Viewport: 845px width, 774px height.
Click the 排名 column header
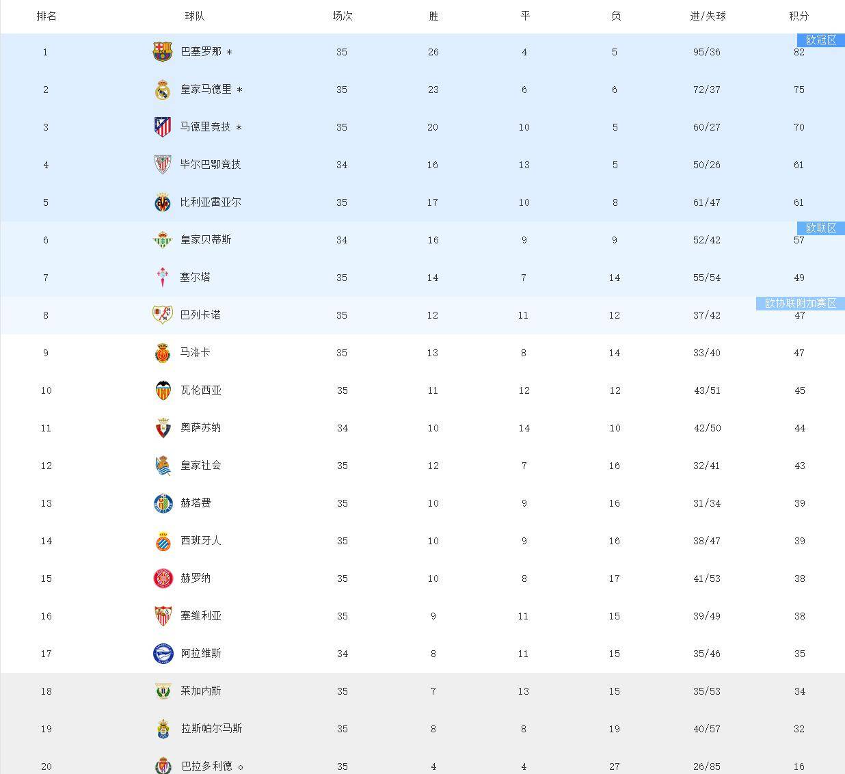coord(46,16)
